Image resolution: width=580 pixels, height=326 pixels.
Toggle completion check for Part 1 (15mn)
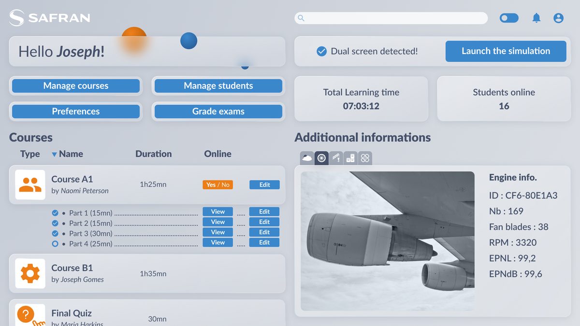tap(55, 213)
